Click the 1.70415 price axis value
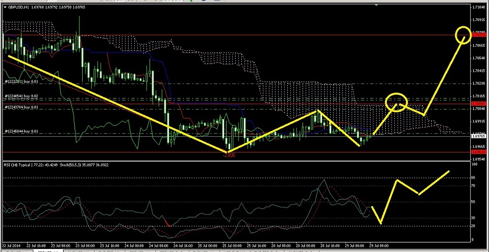Screen dimensions: 489x252 pyautogui.click(x=478, y=71)
